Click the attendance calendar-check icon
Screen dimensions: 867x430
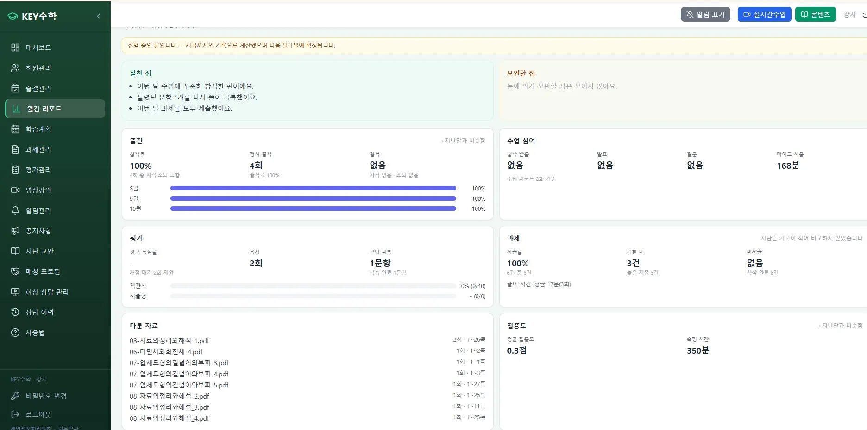15,88
